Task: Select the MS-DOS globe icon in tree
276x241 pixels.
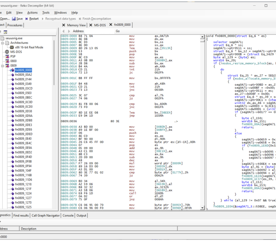Action: pyautogui.click(x=7, y=52)
